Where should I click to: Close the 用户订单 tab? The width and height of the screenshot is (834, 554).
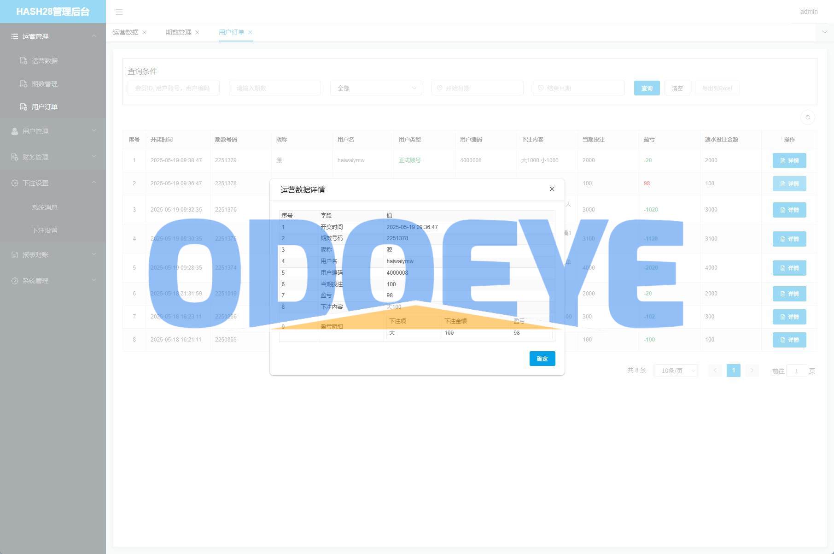click(x=250, y=32)
